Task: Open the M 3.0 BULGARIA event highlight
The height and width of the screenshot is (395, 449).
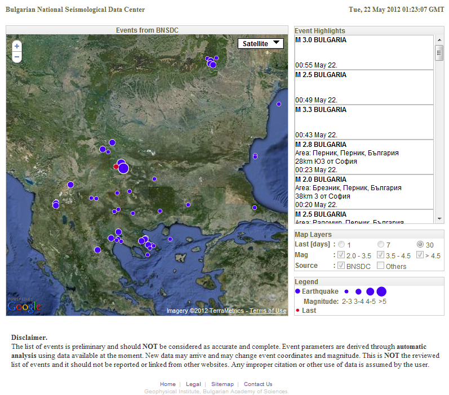Action: [x=321, y=41]
